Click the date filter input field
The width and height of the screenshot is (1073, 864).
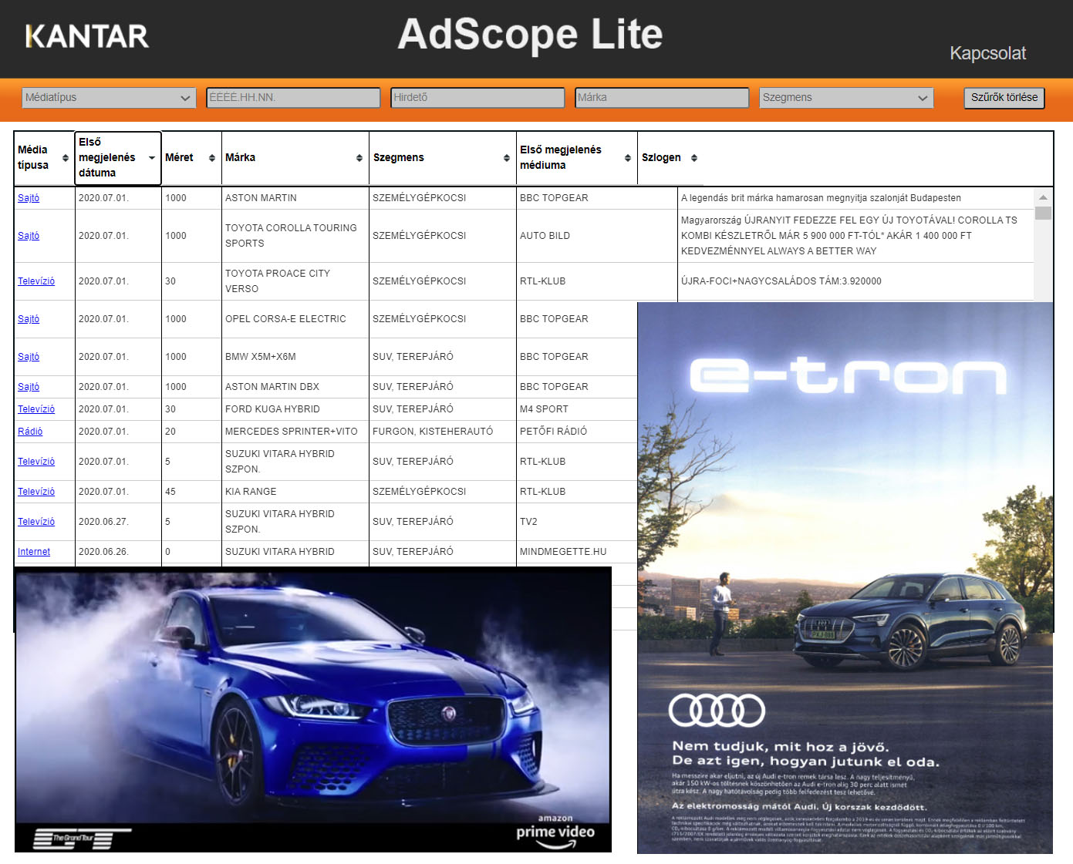tap(293, 98)
